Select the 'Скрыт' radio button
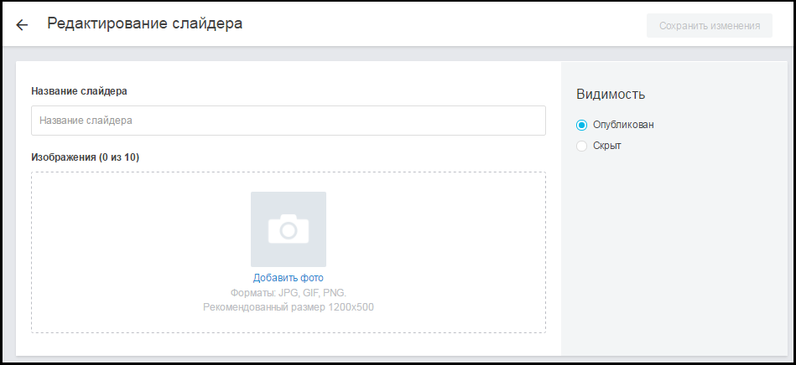The image size is (796, 365). pyautogui.click(x=582, y=146)
